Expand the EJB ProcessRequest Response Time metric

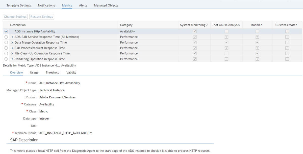pos(12,48)
